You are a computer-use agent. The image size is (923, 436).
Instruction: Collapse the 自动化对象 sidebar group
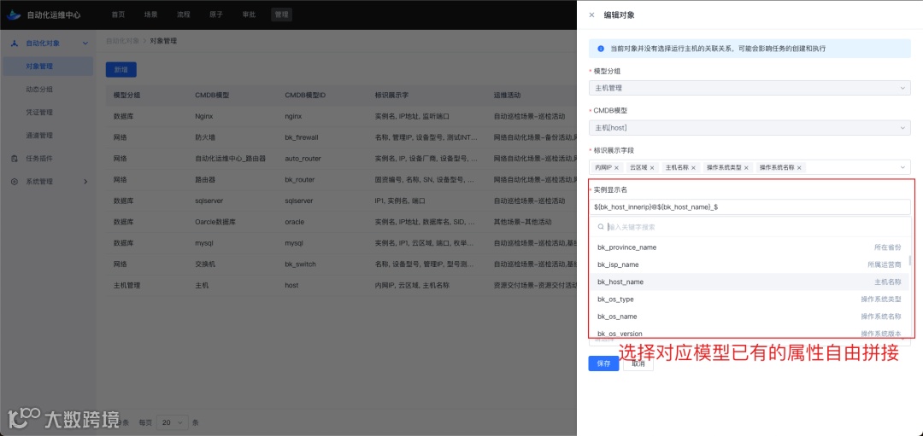click(85, 44)
